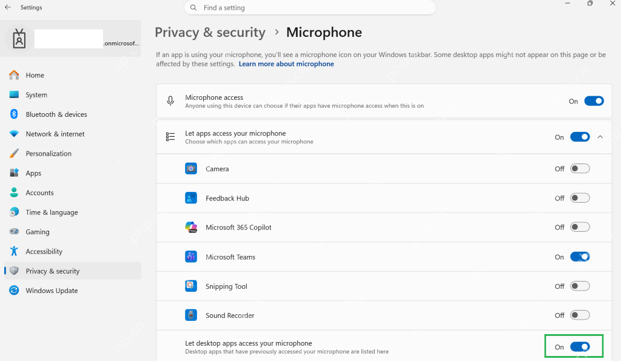Collapse the apps microphone list chevron

(600, 137)
